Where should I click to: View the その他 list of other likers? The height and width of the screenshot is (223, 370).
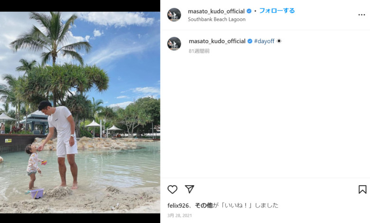[x=203, y=205]
